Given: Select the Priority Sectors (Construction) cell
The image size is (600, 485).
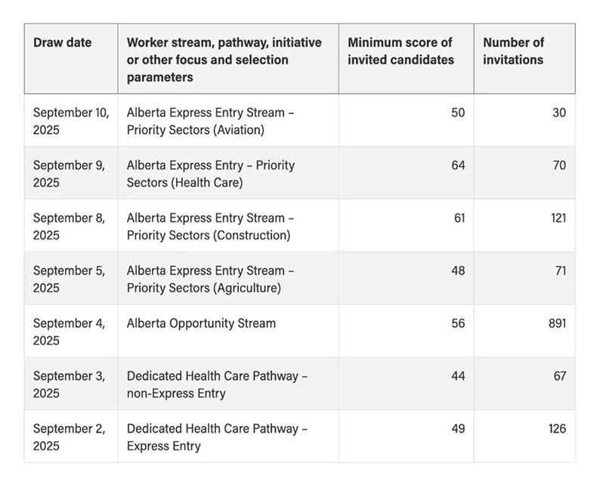Looking at the screenshot, I should [x=211, y=226].
